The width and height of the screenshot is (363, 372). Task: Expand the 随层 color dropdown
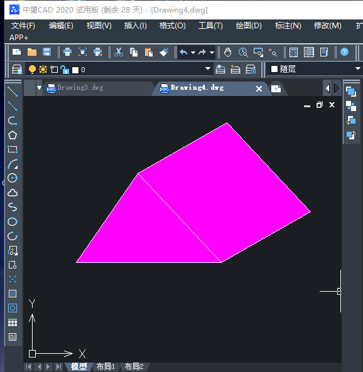click(357, 68)
